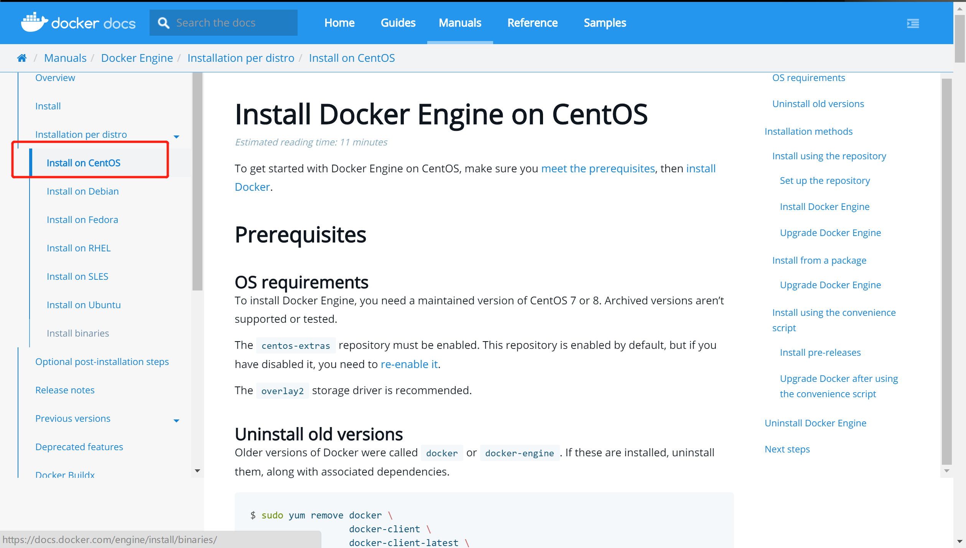The height and width of the screenshot is (548, 966).
Task: Follow the re-enable it link
Action: click(409, 364)
